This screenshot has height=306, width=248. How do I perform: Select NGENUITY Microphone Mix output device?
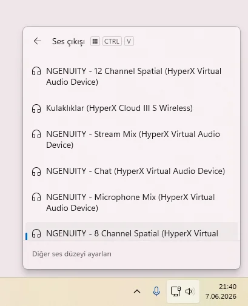(132, 202)
